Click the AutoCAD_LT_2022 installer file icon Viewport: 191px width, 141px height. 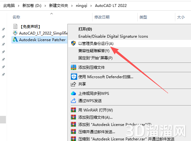pos(15,33)
